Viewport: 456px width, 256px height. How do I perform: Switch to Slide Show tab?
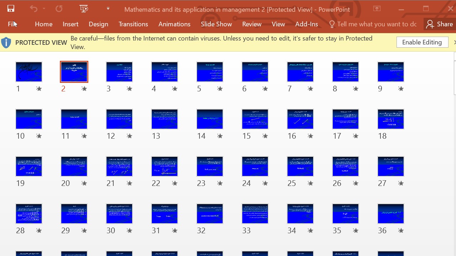pos(216,24)
